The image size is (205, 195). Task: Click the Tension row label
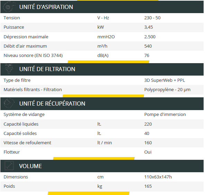(12, 18)
